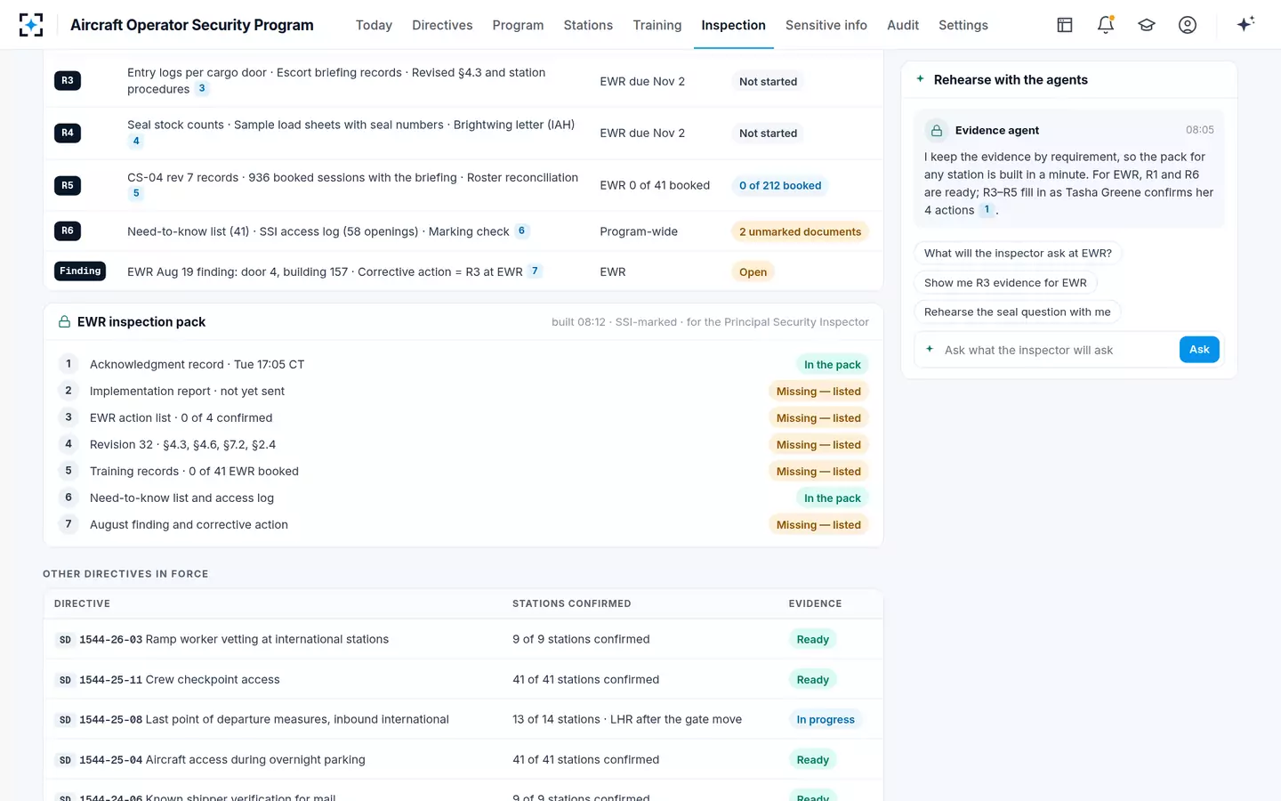The width and height of the screenshot is (1281, 801).
Task: Open the Audit tab
Action: (903, 25)
